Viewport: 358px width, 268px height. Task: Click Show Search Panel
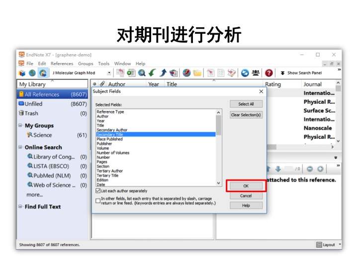point(301,73)
